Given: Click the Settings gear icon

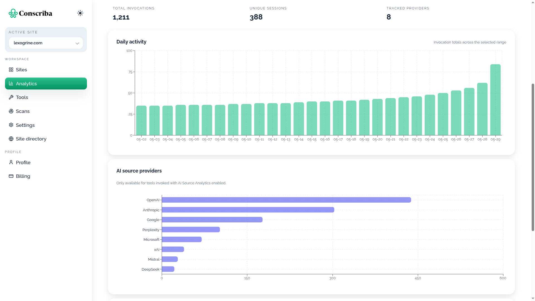Looking at the screenshot, I should point(11,125).
